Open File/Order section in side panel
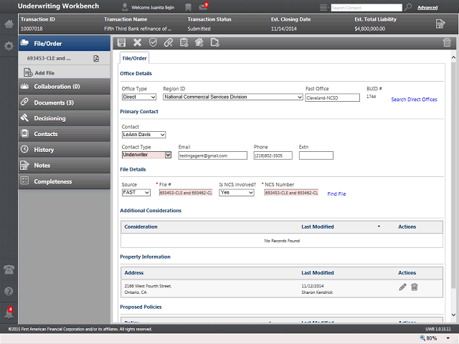This screenshot has width=459, height=344. (65, 44)
